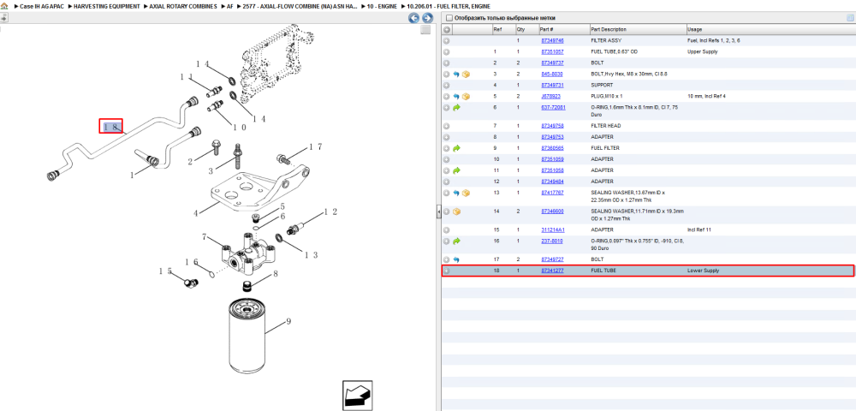The image size is (856, 411).
Task: Click the toolbar toggle icon above the diagram
Action: tap(3, 18)
